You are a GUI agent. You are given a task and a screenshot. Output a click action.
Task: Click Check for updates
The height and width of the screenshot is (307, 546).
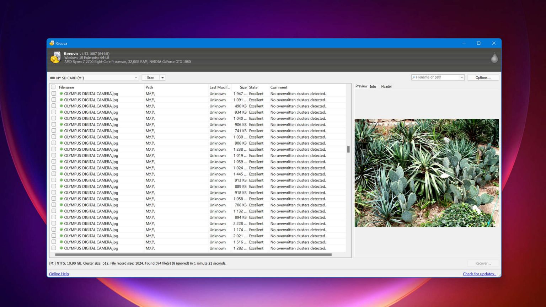[480, 274]
